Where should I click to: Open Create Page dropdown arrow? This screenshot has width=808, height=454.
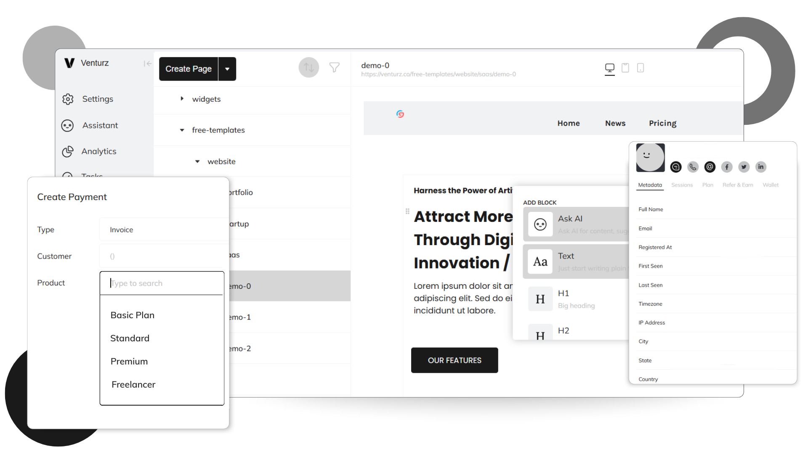click(x=227, y=69)
